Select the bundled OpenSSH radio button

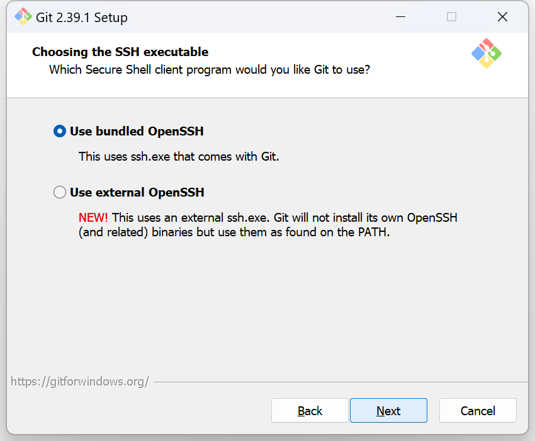pos(60,132)
